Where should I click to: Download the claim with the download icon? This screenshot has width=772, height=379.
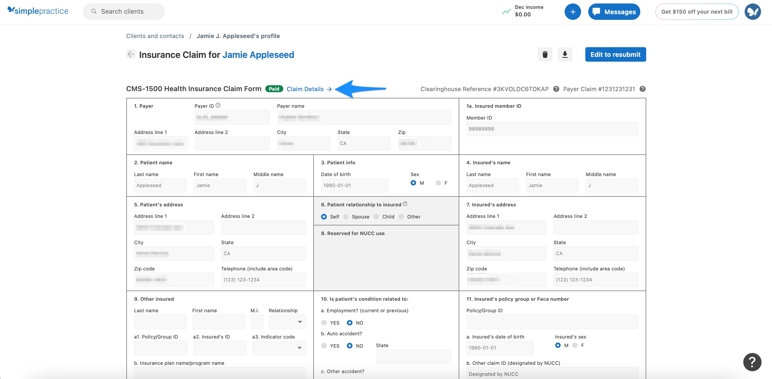click(x=565, y=54)
